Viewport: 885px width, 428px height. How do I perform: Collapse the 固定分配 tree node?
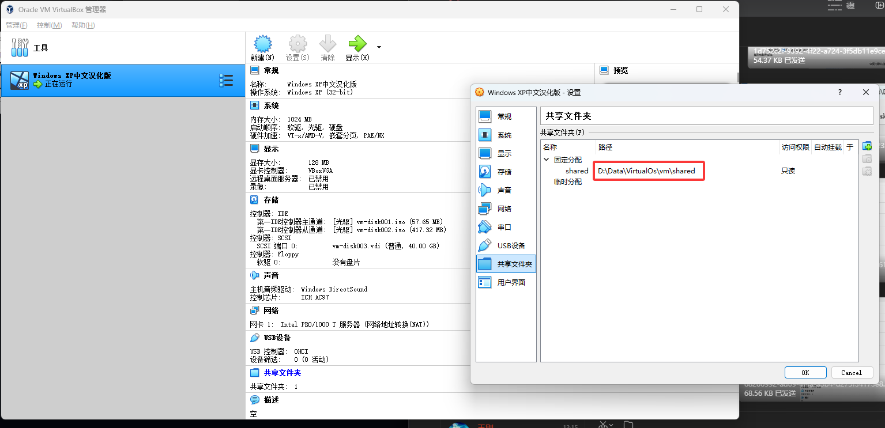point(547,160)
